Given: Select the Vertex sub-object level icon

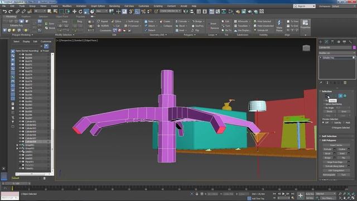Looking at the screenshot, I should coord(327,95).
